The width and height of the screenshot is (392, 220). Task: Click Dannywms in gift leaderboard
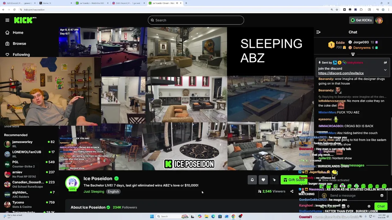[x=362, y=48]
